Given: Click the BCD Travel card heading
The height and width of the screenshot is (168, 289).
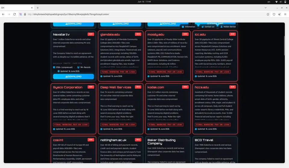Looking at the screenshot, I should (x=204, y=140).
